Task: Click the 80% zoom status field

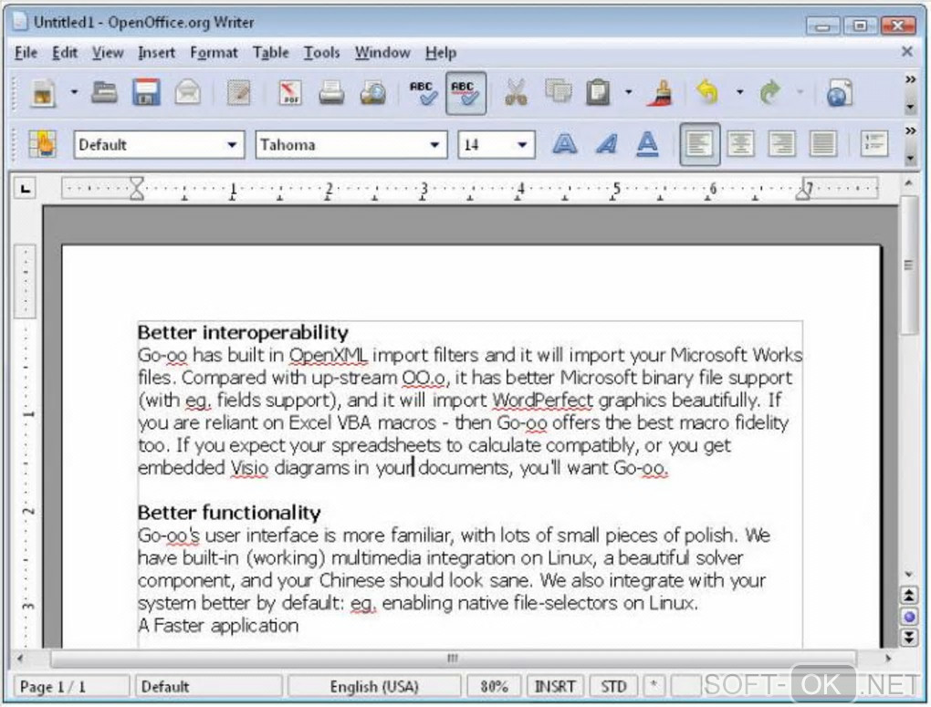Action: coord(494,687)
